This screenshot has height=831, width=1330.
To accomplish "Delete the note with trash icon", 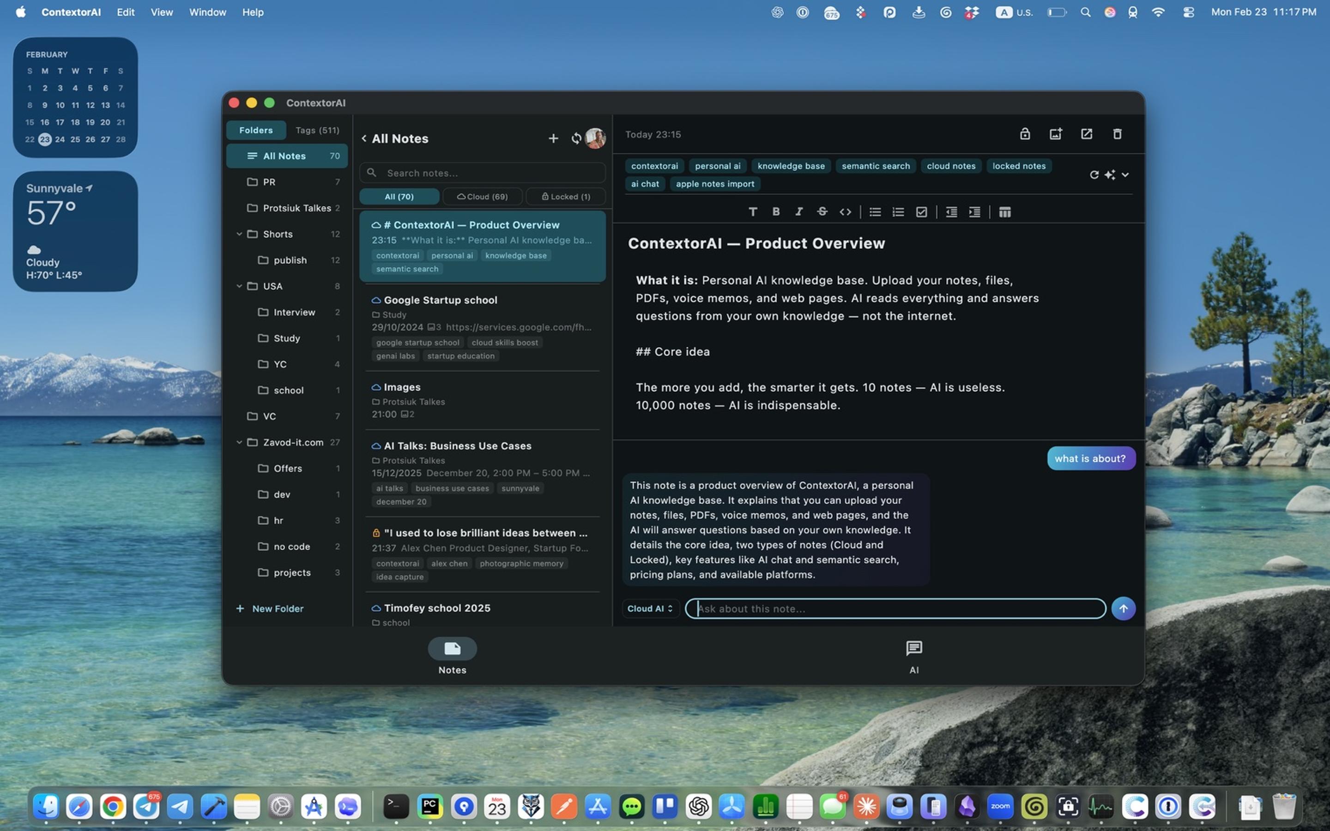I will [1117, 133].
